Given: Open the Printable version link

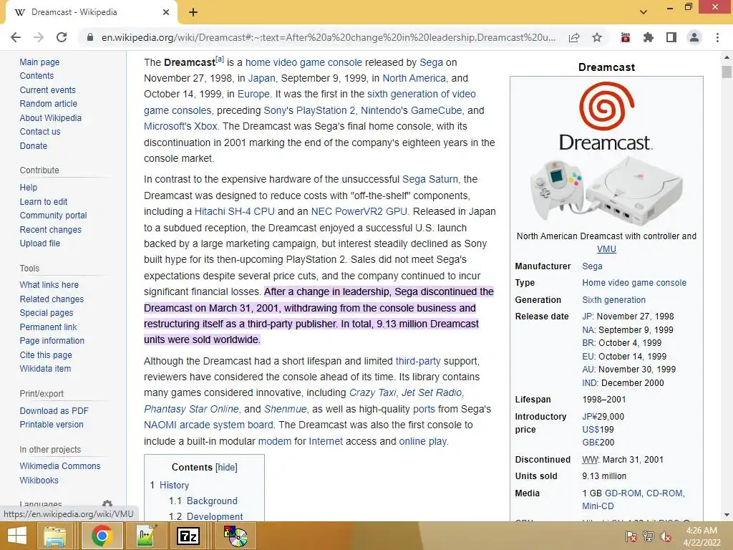Looking at the screenshot, I should click(52, 425).
